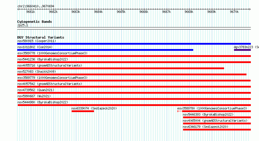Click the 9666k ruler mark

pos(144,12)
